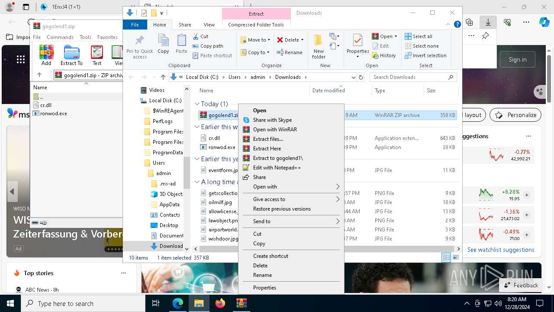Image resolution: width=554 pixels, height=312 pixels.
Task: Click the Paste ribbon icon
Action: pyautogui.click(x=181, y=41)
